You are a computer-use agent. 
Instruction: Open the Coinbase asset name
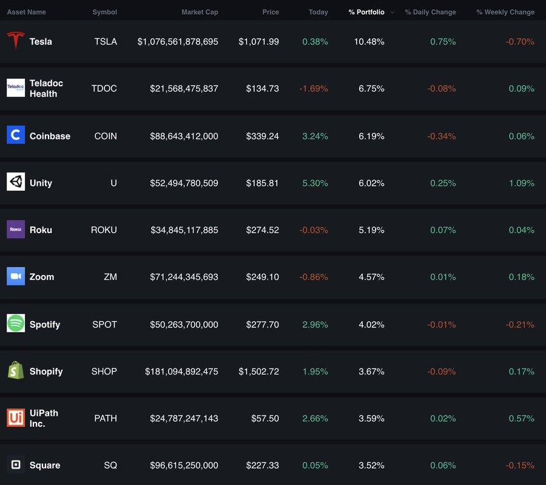tap(50, 136)
